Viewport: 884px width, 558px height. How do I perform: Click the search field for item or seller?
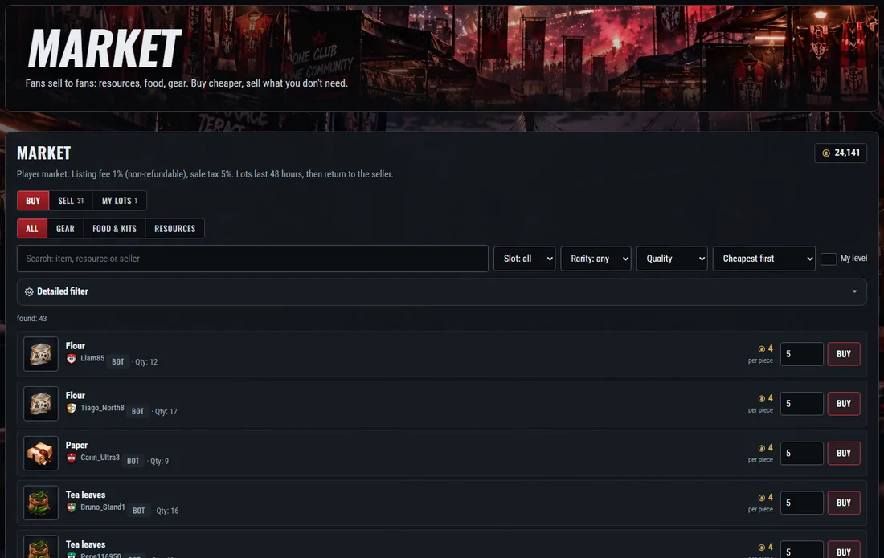252,259
